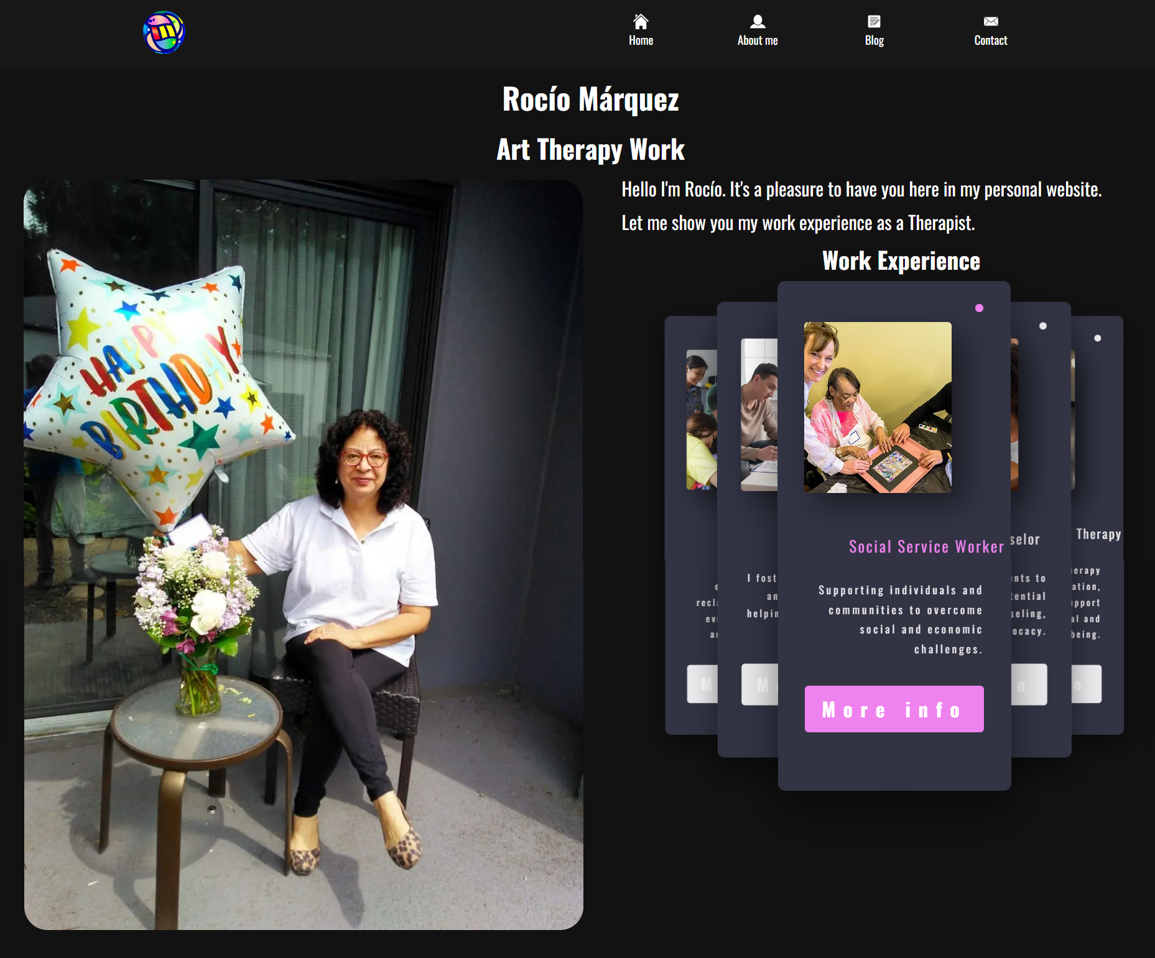This screenshot has width=1155, height=958.
Task: Open the Home nav text label
Action: [641, 40]
